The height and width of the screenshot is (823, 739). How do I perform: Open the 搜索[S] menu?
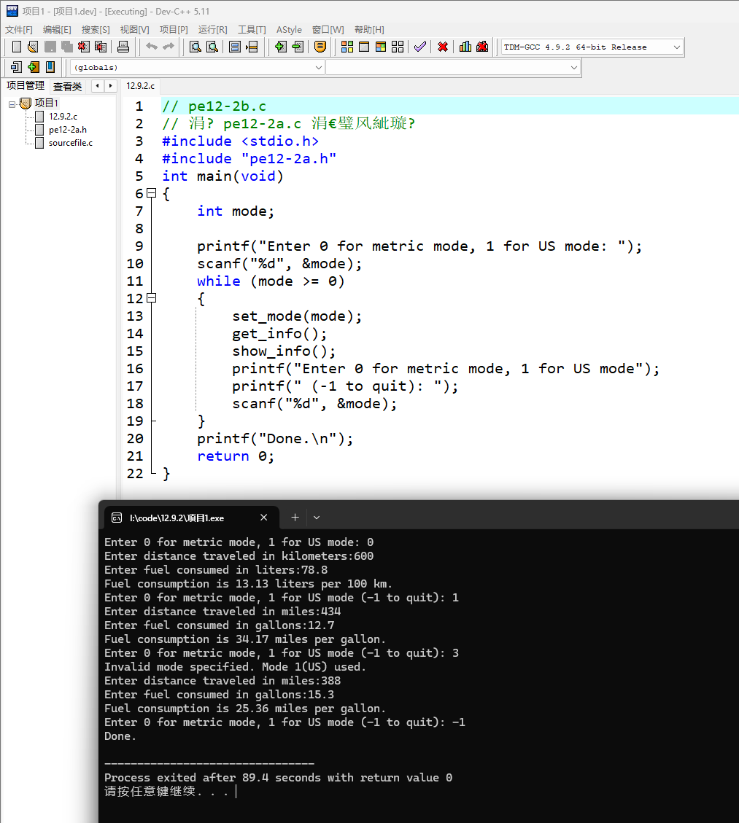tap(96, 29)
